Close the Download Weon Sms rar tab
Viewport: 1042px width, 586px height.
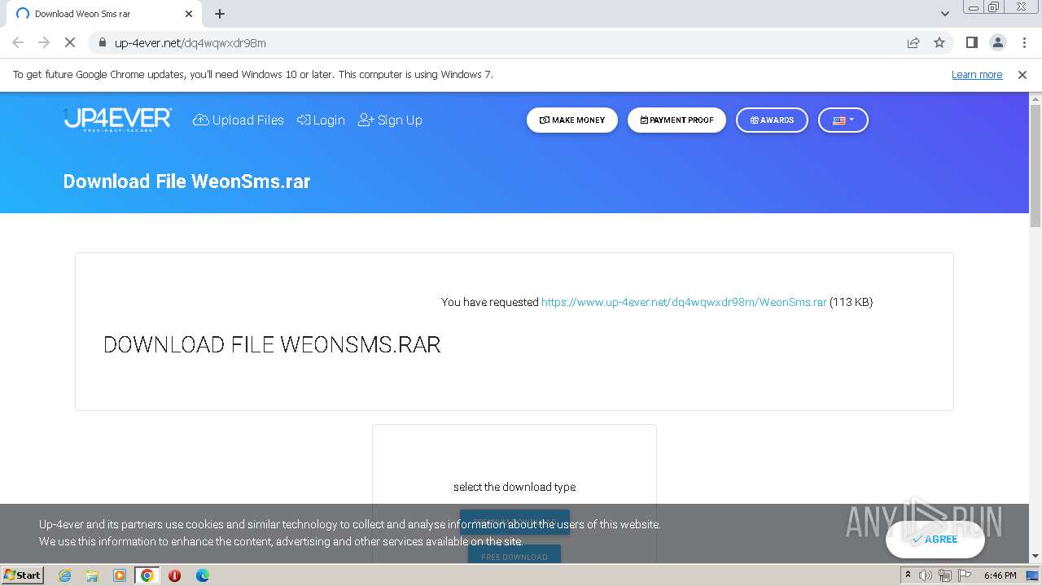click(x=189, y=14)
